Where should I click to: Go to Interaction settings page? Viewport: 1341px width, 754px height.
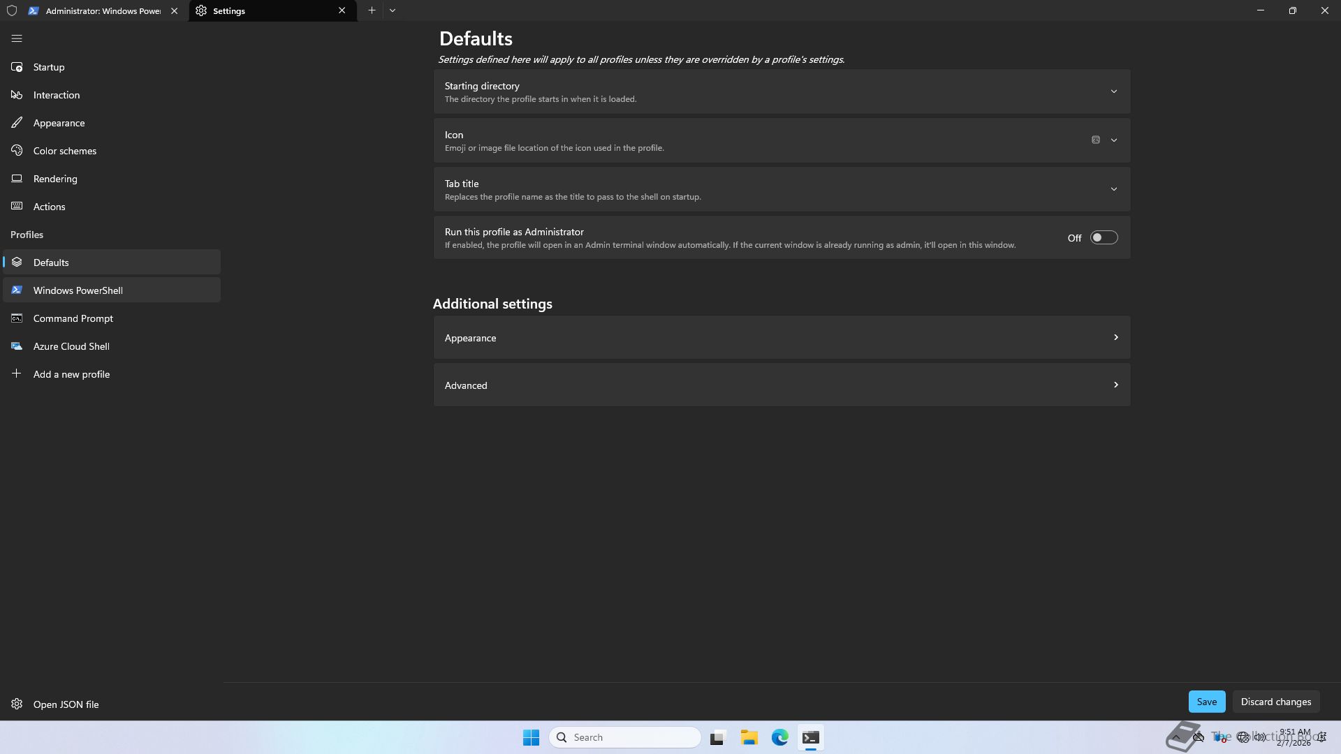tap(56, 95)
